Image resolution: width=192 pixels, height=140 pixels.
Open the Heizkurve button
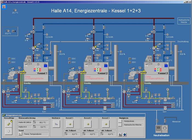click(x=56, y=124)
